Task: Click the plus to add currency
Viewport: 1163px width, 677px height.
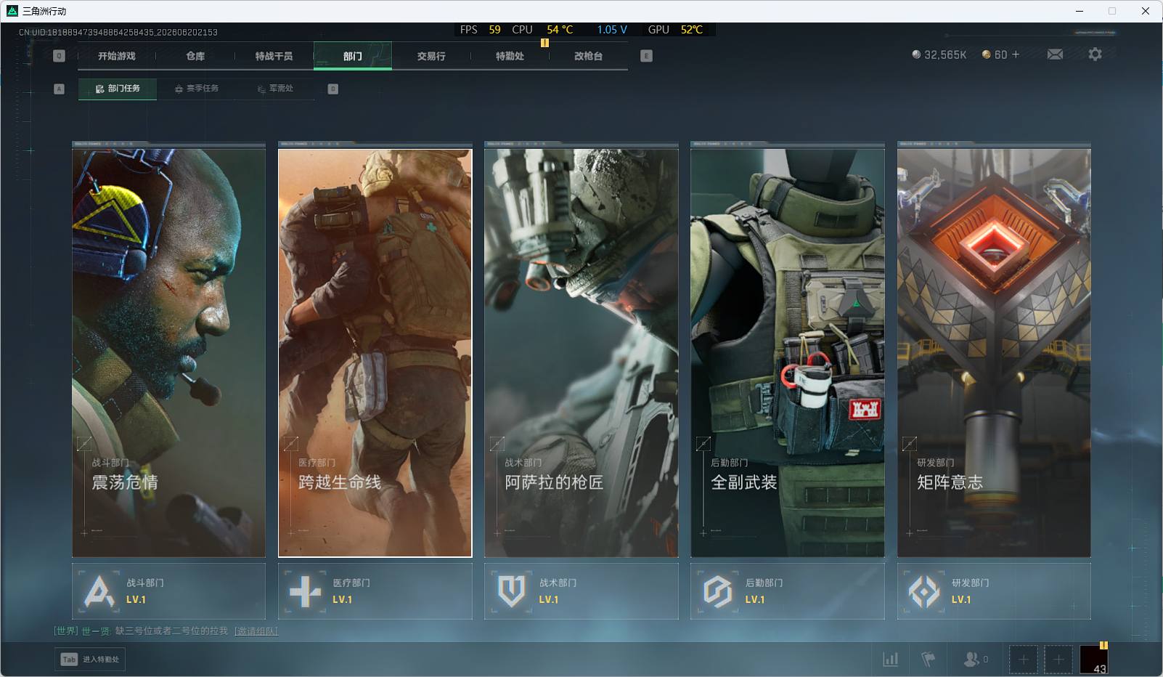Action: tap(1016, 54)
